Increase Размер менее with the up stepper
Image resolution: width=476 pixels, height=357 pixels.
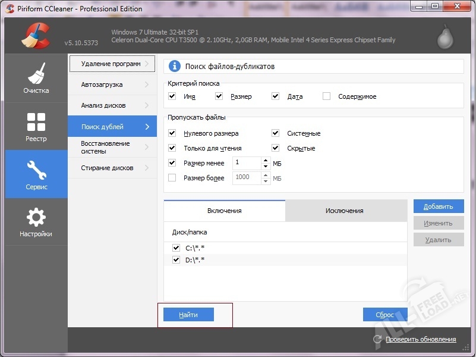[265, 160]
